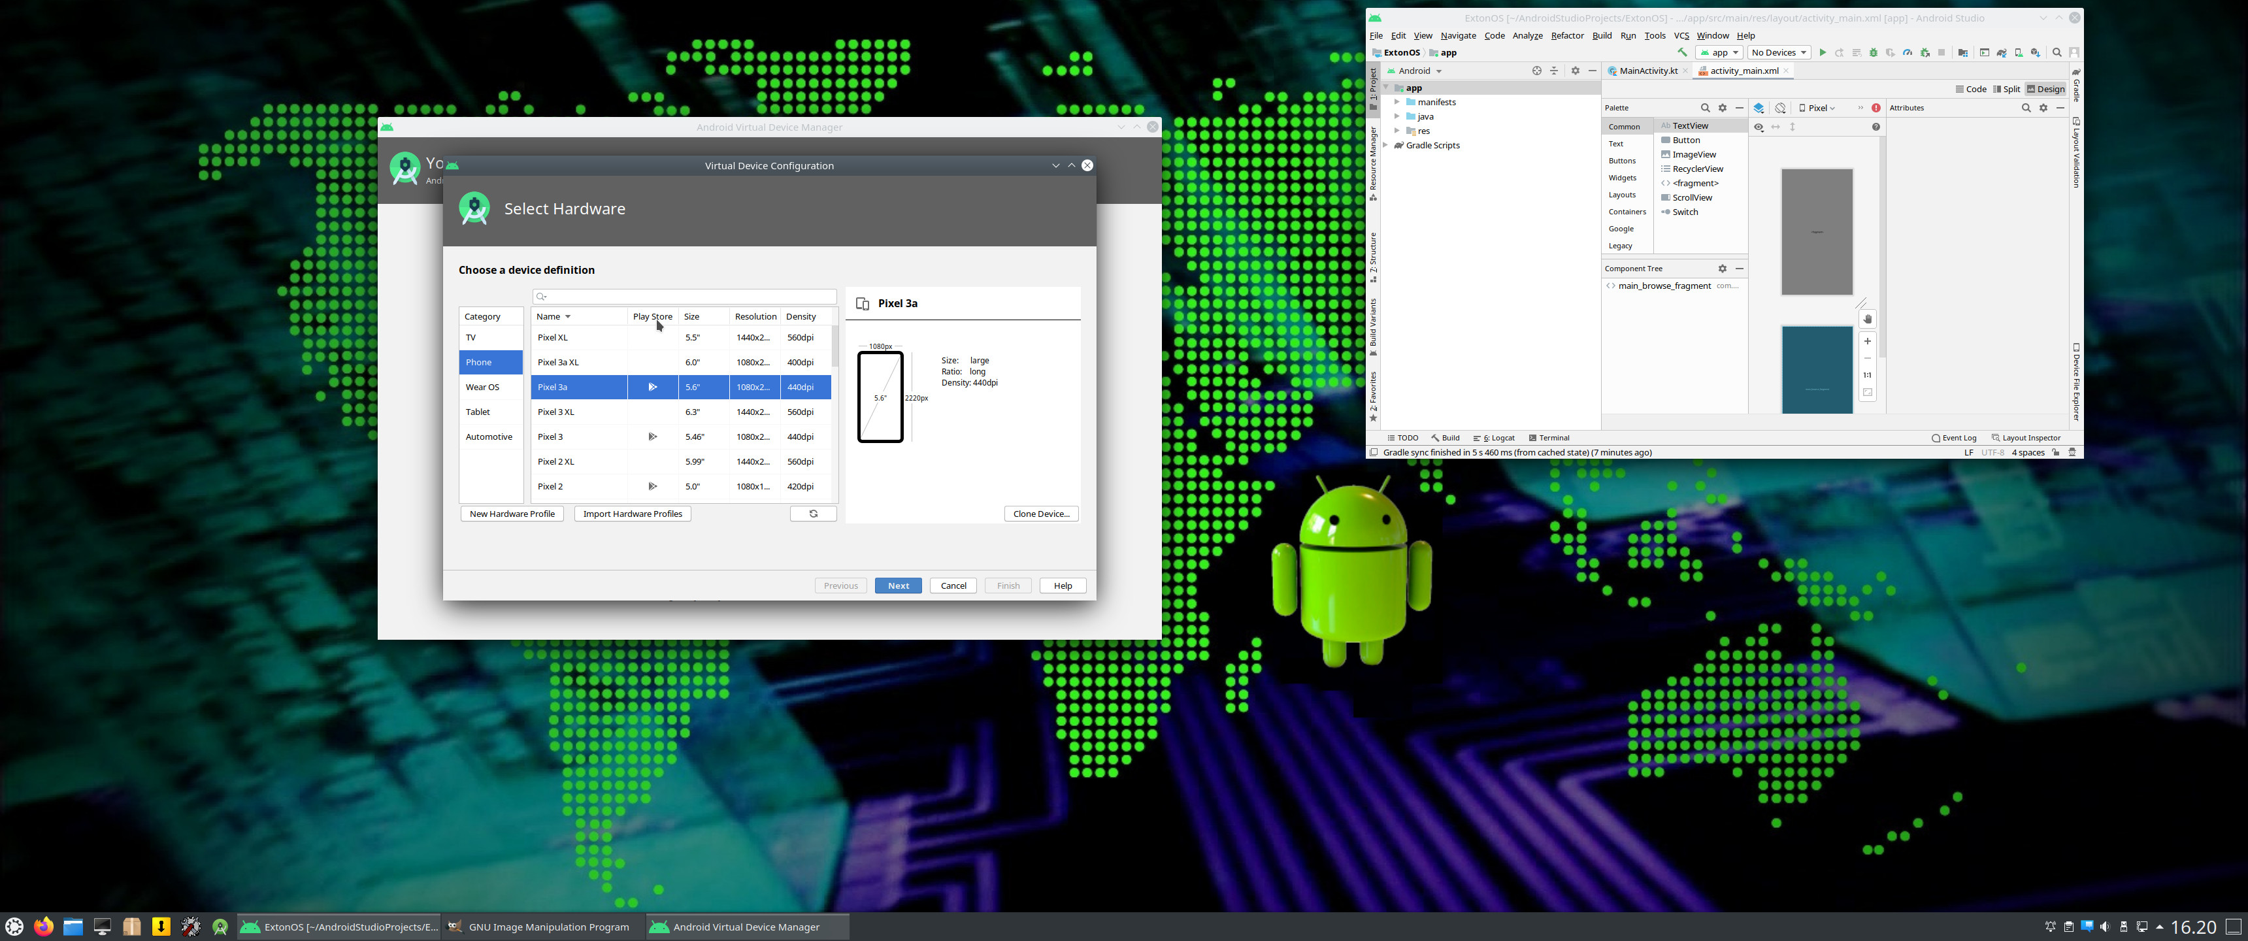Screen dimensions: 2248x941
Task: Open Component Tree gear settings
Action: click(1723, 268)
